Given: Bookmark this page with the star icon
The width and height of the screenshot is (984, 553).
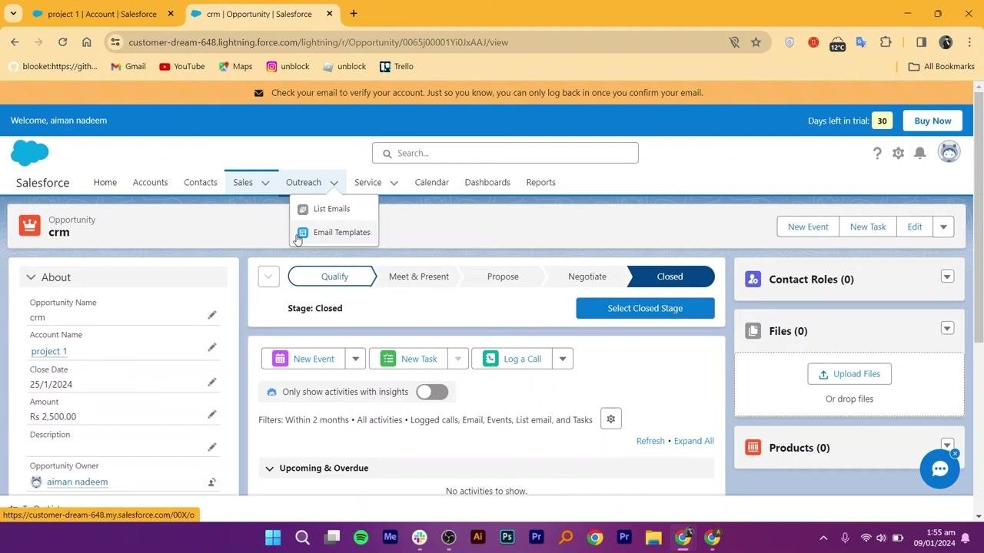Looking at the screenshot, I should (756, 42).
